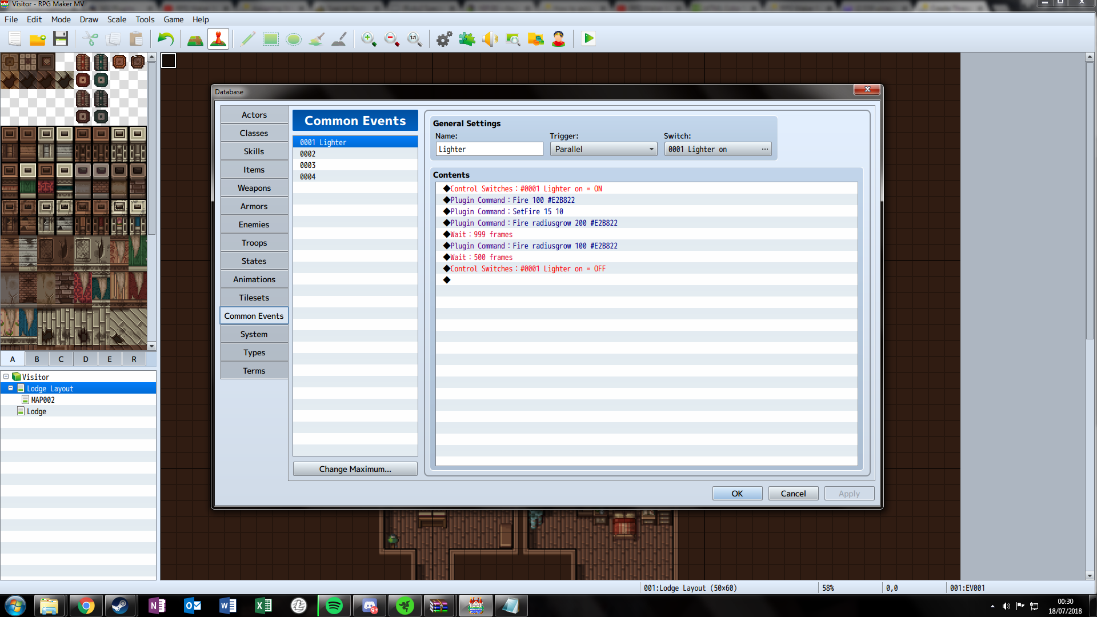This screenshot has width=1097, height=617.
Task: Collapse the Lodge Layout map node
Action: tap(10, 388)
